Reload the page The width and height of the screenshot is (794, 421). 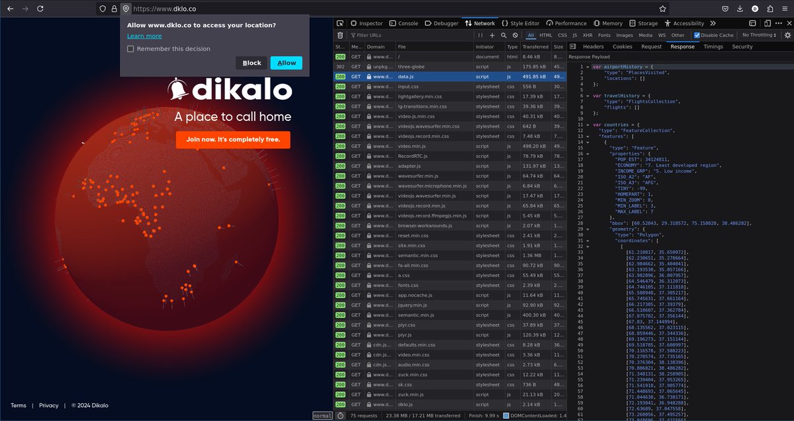tap(40, 9)
